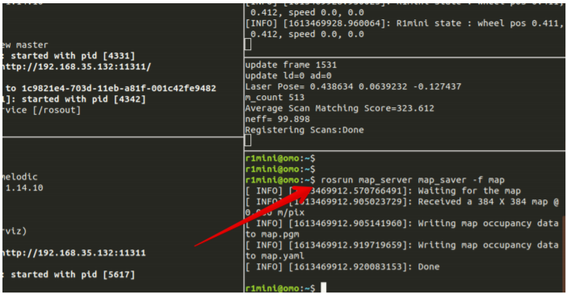This screenshot has width=571, height=298.
Task: Click the last r1mini@omo prompt with cursor
Action: coord(286,288)
